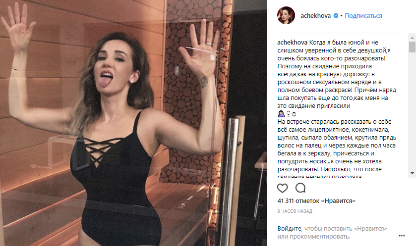Open the 8 часов назад timestamp
This screenshot has width=416, height=246.
(295, 211)
